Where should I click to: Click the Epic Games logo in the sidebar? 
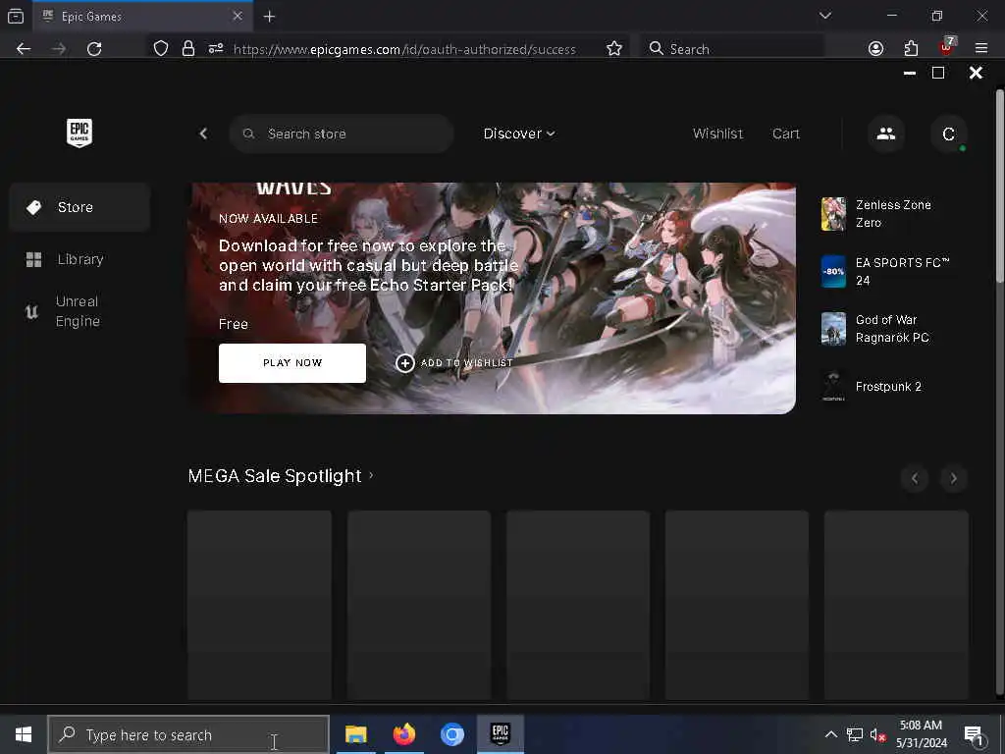click(x=79, y=133)
